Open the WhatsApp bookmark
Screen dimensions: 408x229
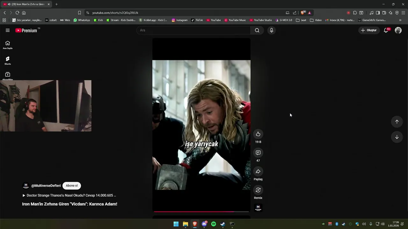(82, 20)
